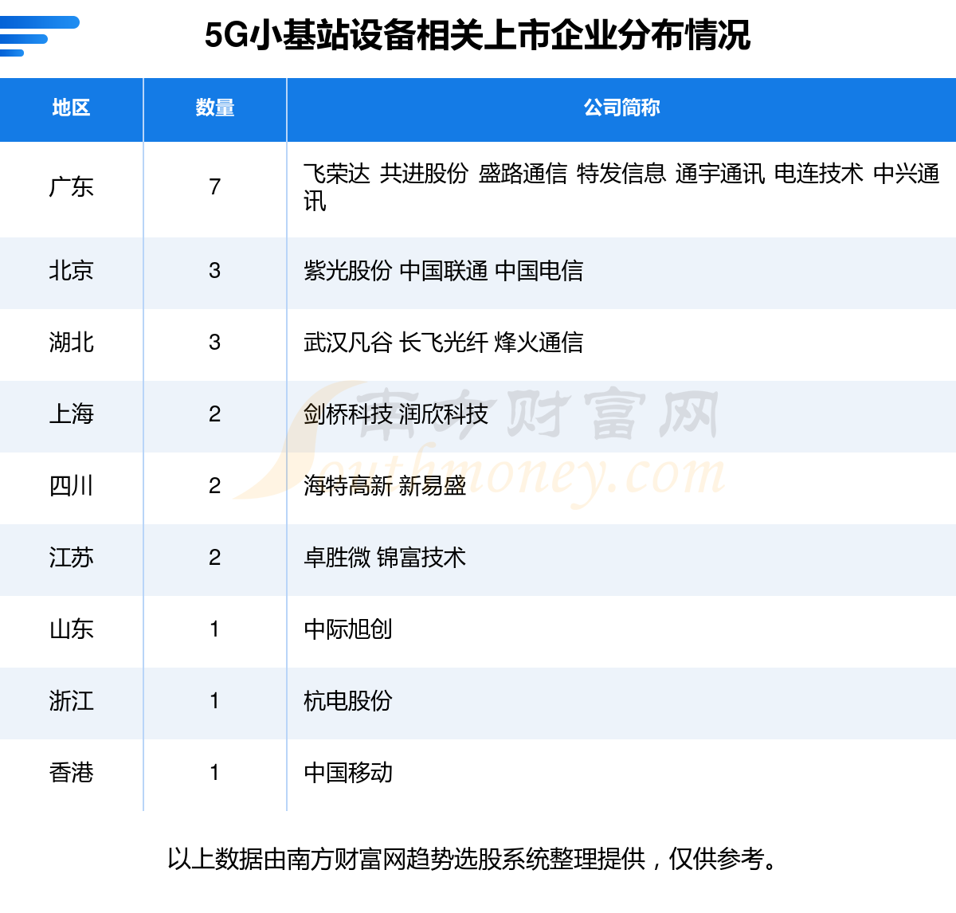Click the company name 电连技术

click(819, 174)
